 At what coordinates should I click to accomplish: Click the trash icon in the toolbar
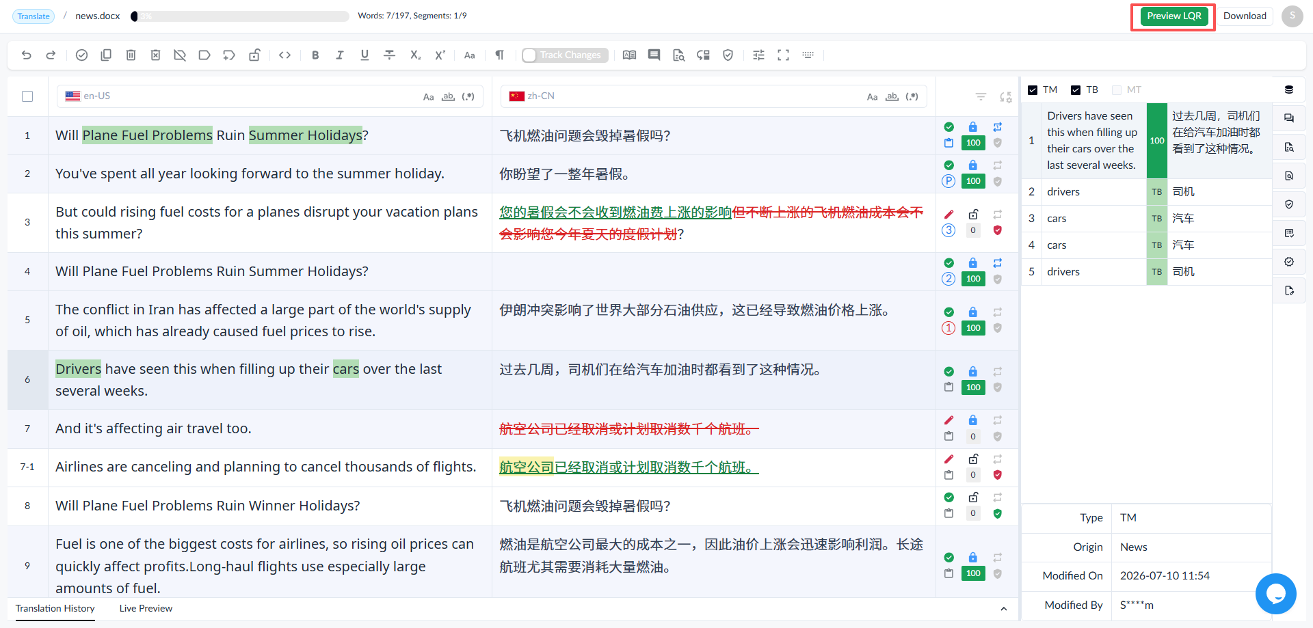click(x=131, y=55)
